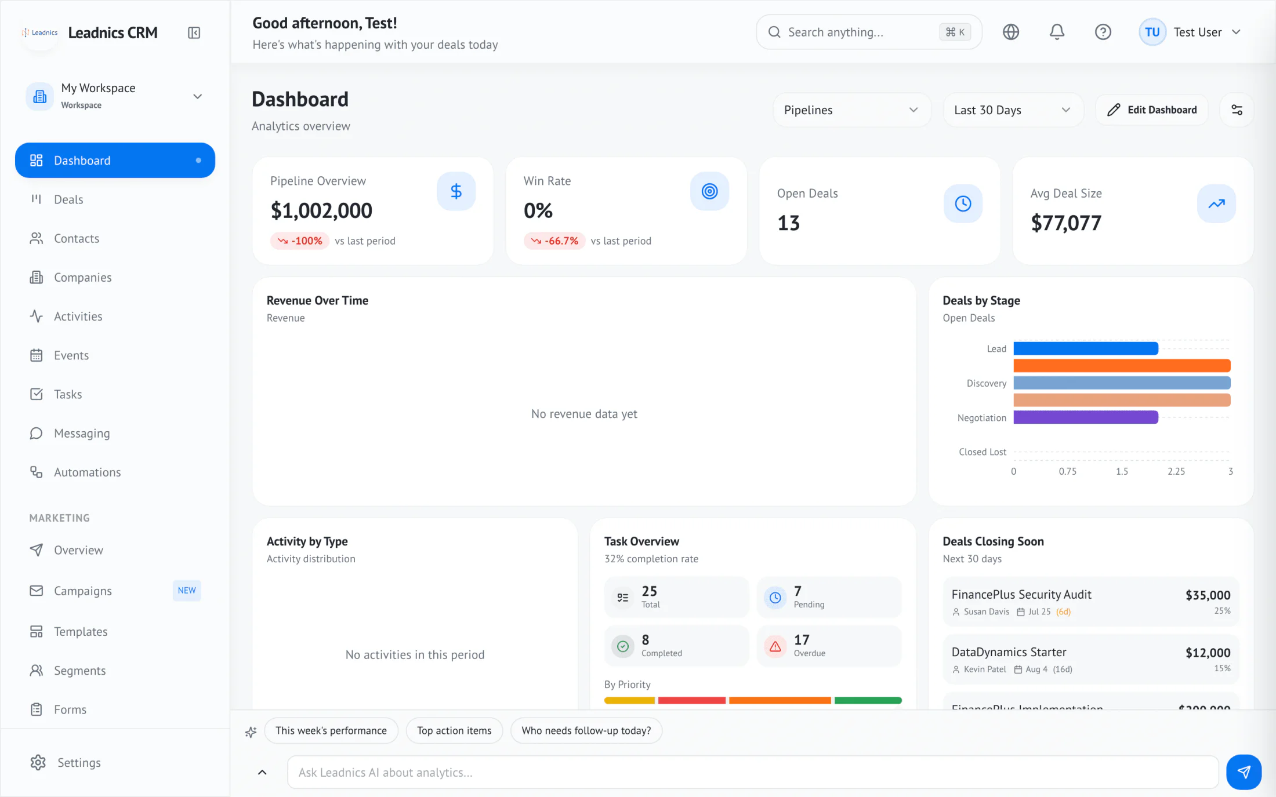Viewport: 1276px width, 797px height.
Task: Click the search magnifier icon
Action: point(774,32)
